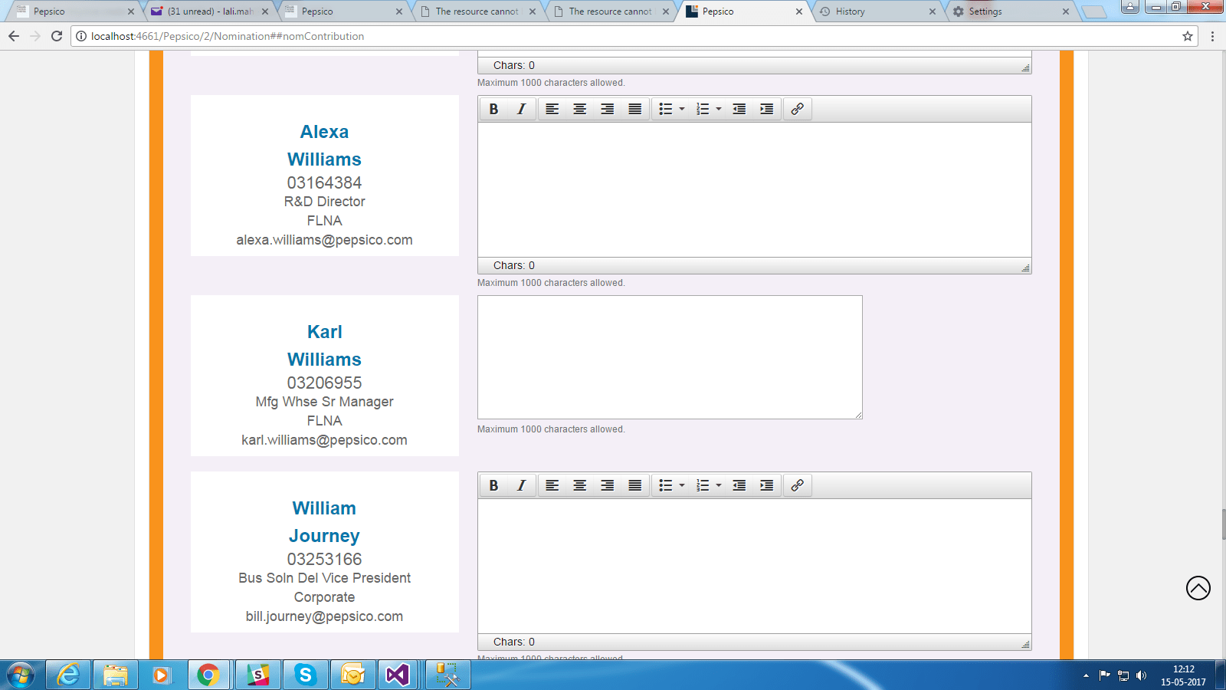Center text in Alexa Williams' editor
1226x690 pixels.
click(580, 109)
